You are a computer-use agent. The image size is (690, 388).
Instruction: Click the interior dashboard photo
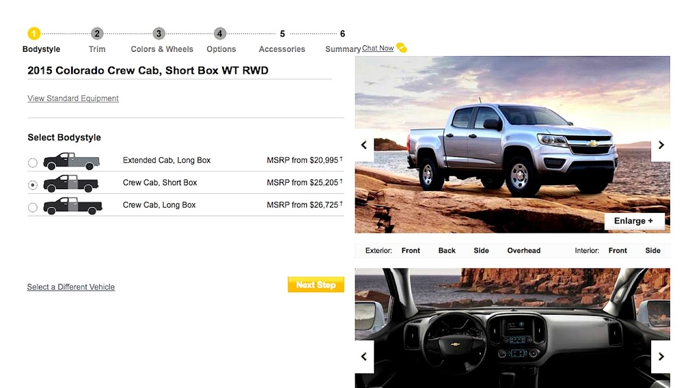512,328
